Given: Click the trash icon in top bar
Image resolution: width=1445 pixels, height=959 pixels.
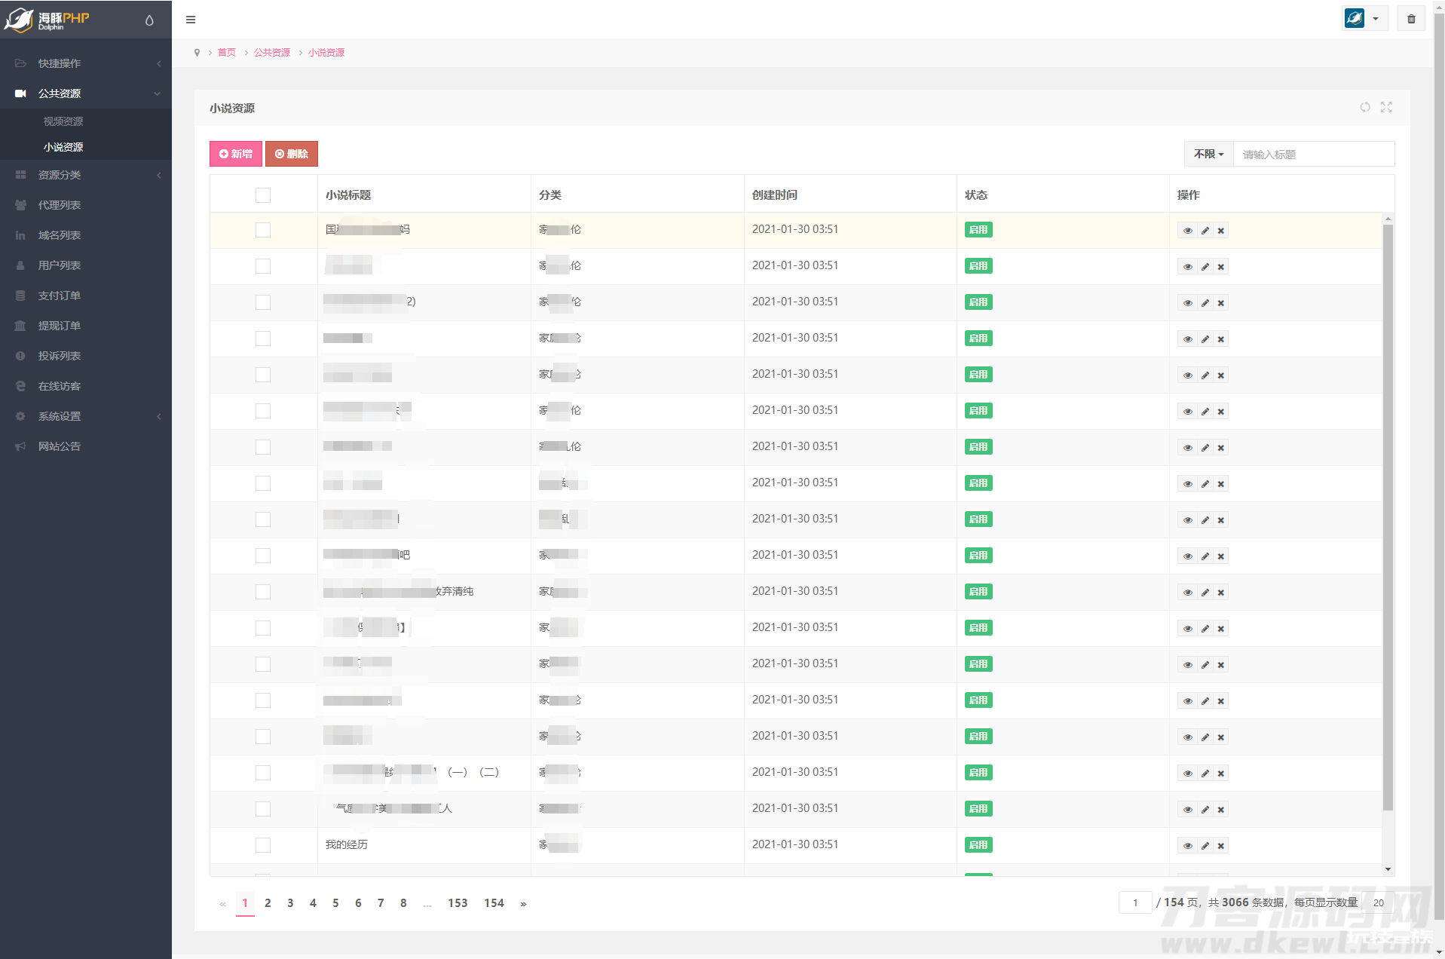Looking at the screenshot, I should coord(1411,20).
